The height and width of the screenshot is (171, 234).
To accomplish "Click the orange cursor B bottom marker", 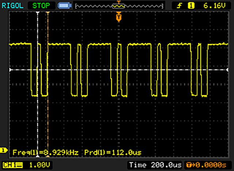I will [48, 156].
